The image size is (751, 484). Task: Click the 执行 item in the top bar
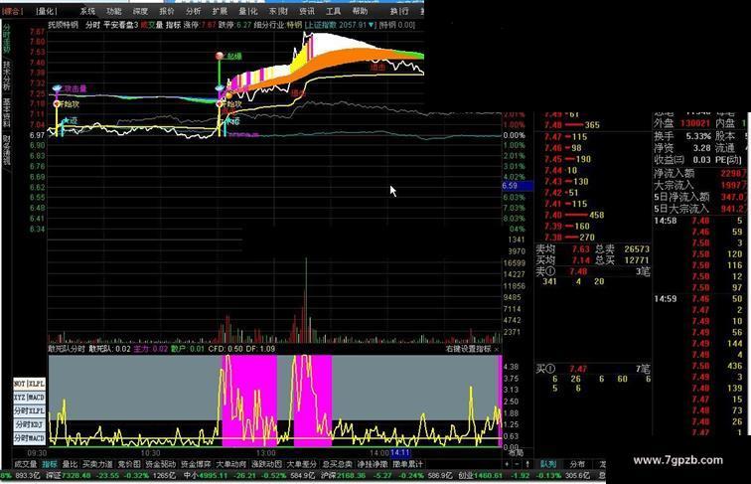(399, 11)
